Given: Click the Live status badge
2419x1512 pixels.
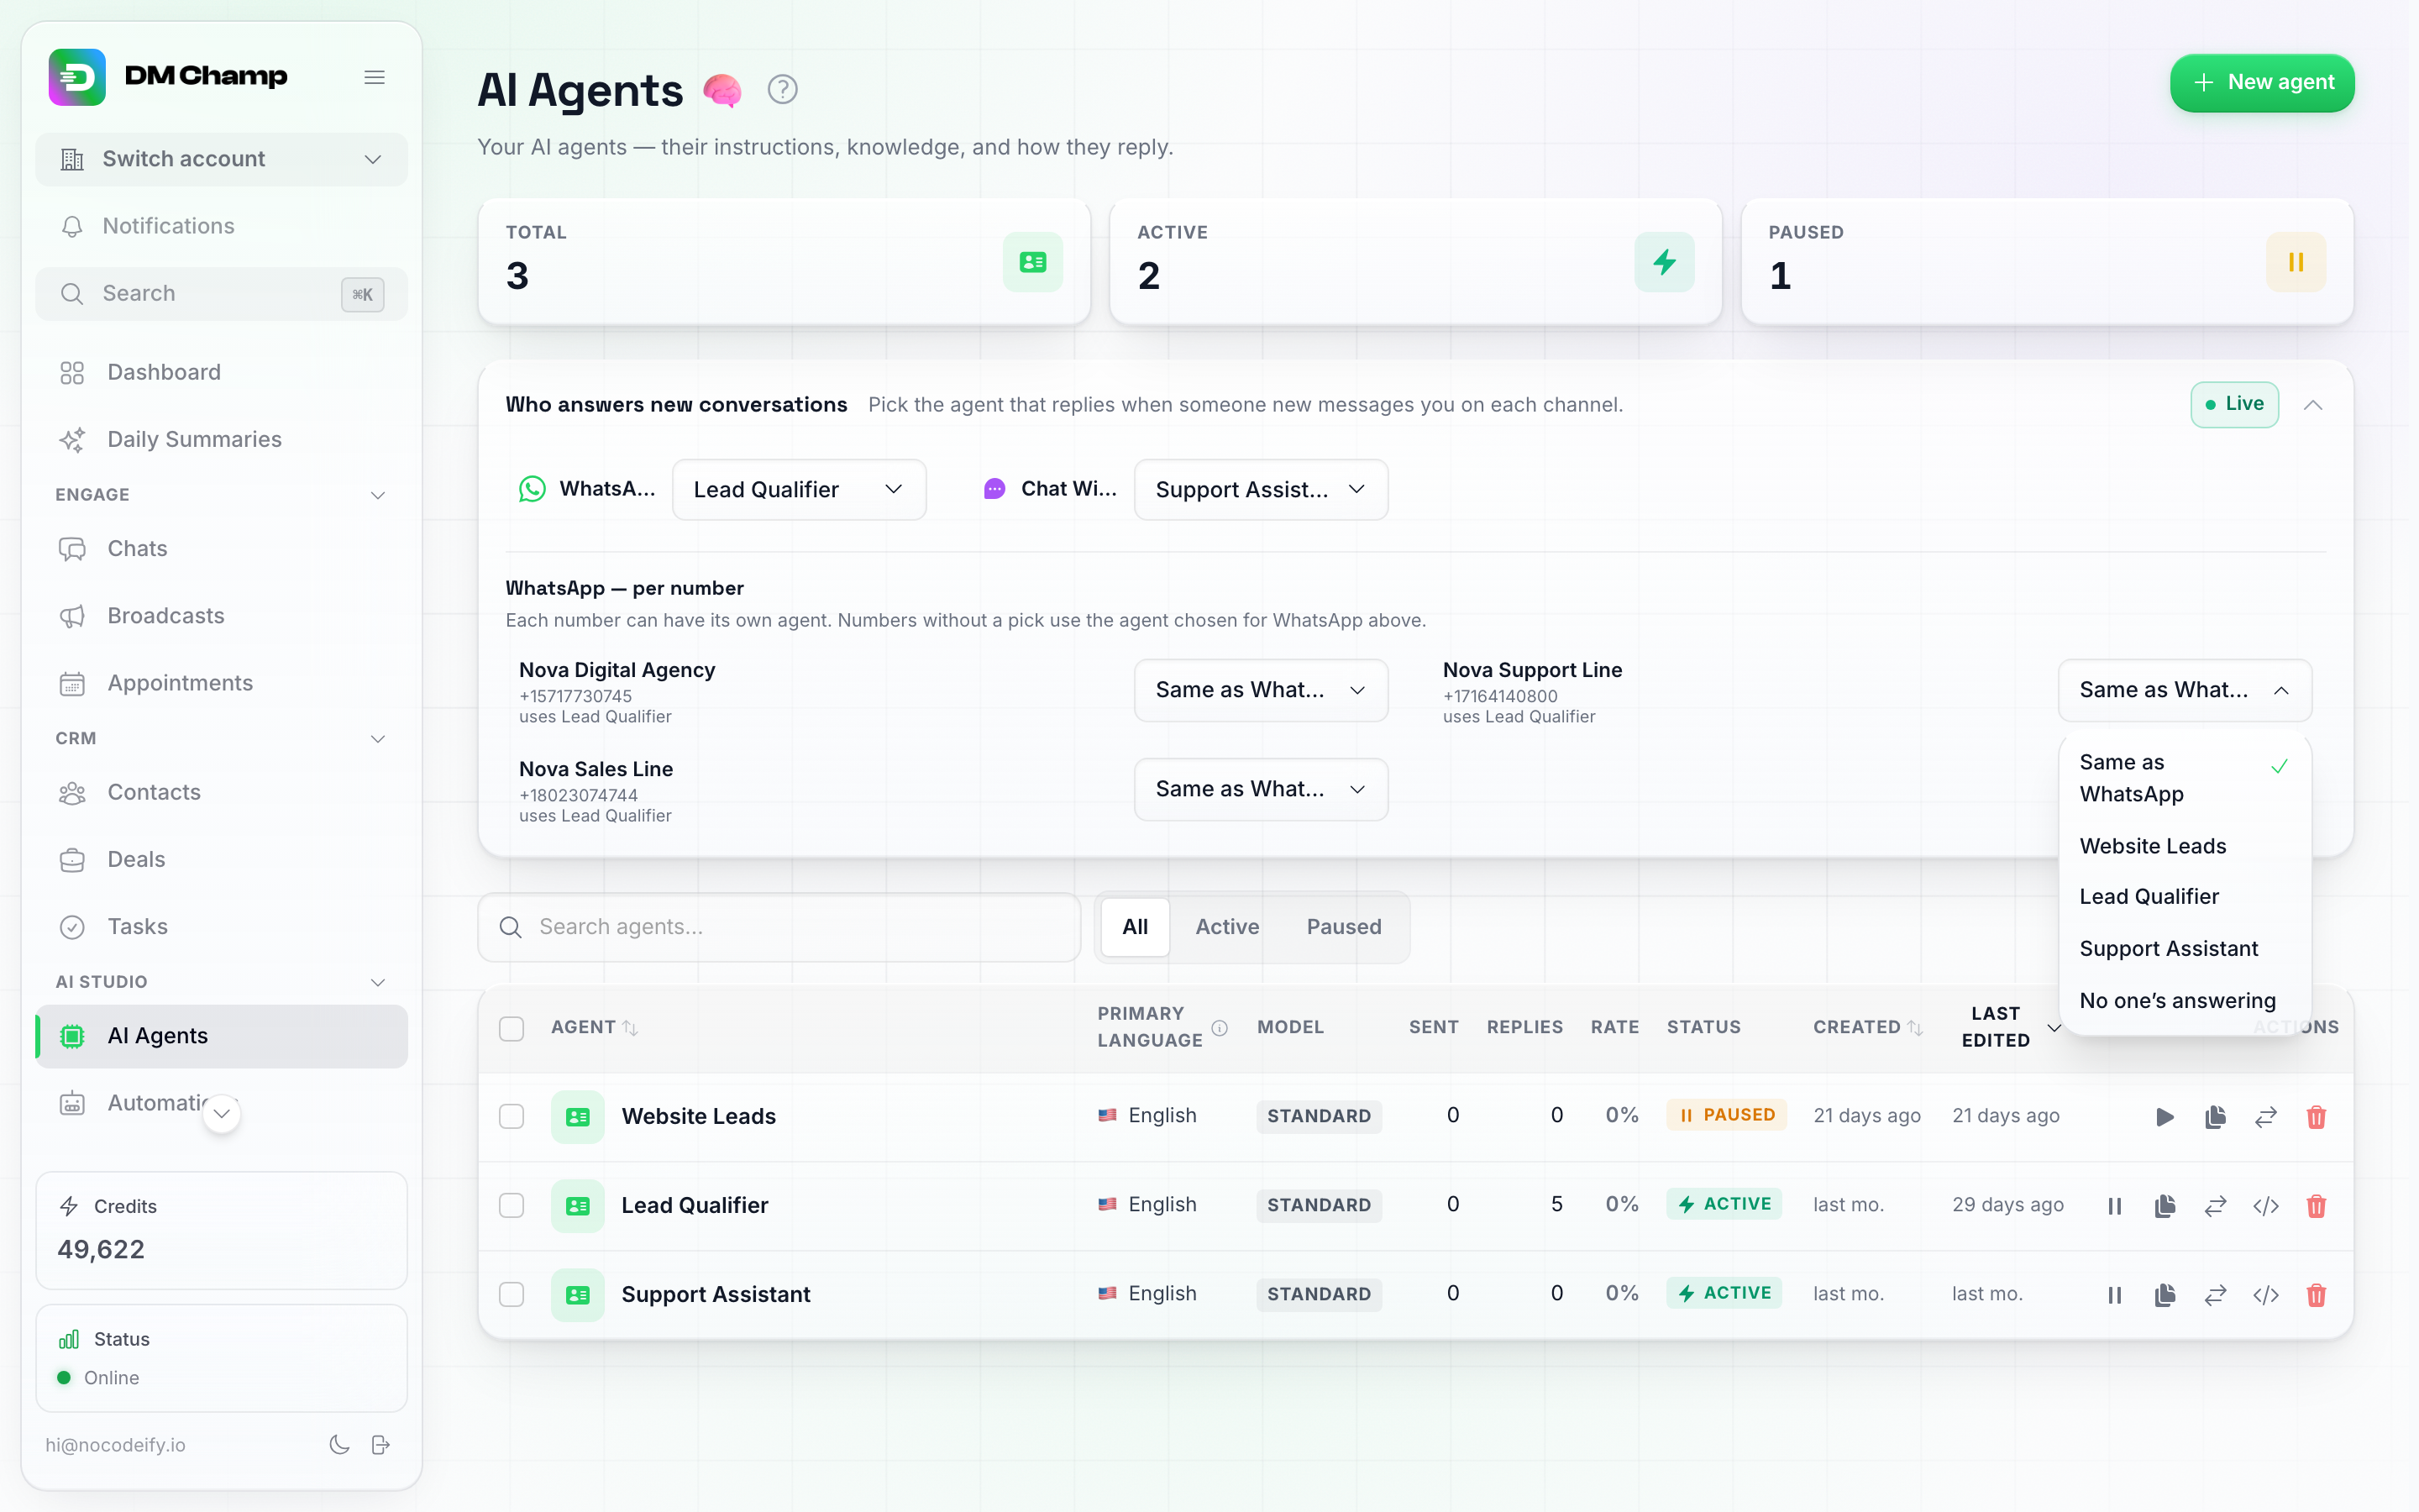Looking at the screenshot, I should (2234, 404).
